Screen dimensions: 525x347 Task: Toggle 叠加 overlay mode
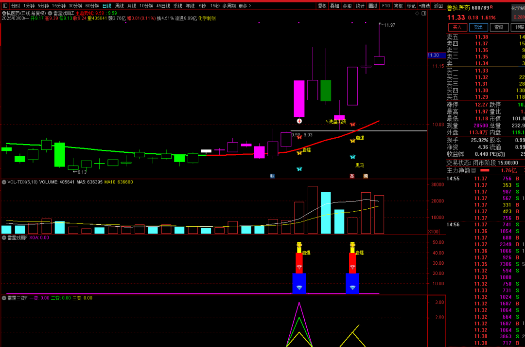[334, 6]
